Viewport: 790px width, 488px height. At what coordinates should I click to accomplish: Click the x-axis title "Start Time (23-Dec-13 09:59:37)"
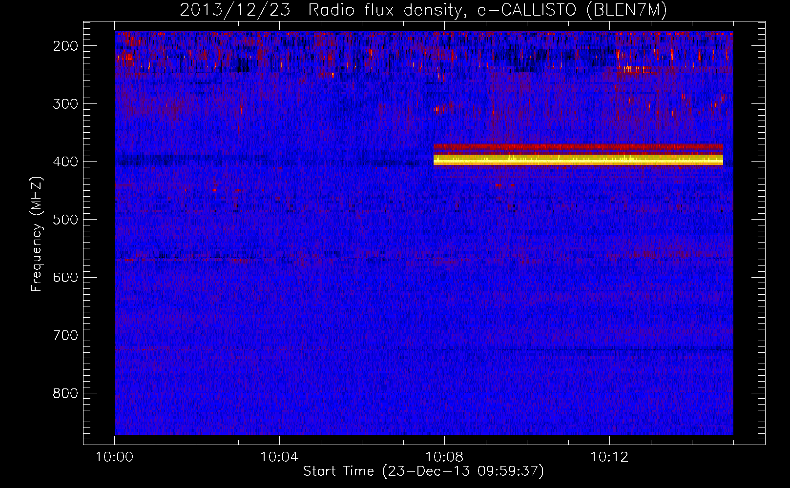tap(423, 471)
